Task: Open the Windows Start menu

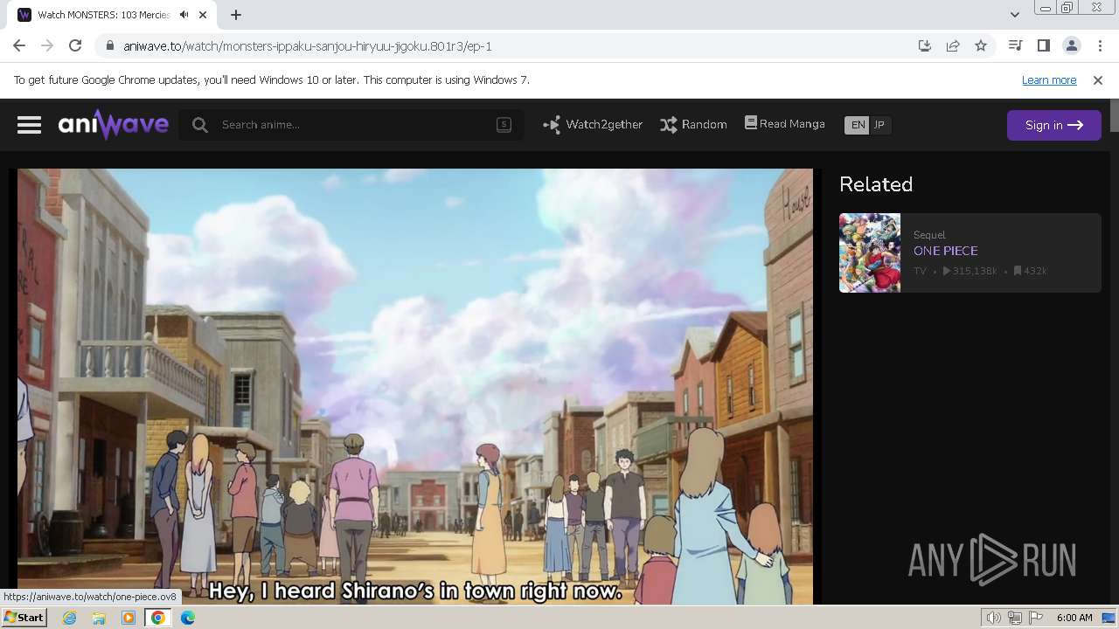Action: point(24,618)
